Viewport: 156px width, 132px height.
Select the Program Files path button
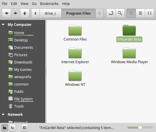pos(78,13)
